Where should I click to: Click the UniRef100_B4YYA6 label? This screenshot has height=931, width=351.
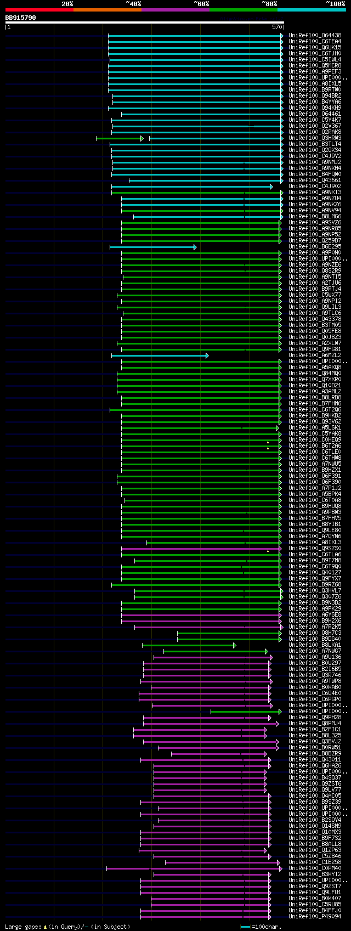tap(315, 101)
